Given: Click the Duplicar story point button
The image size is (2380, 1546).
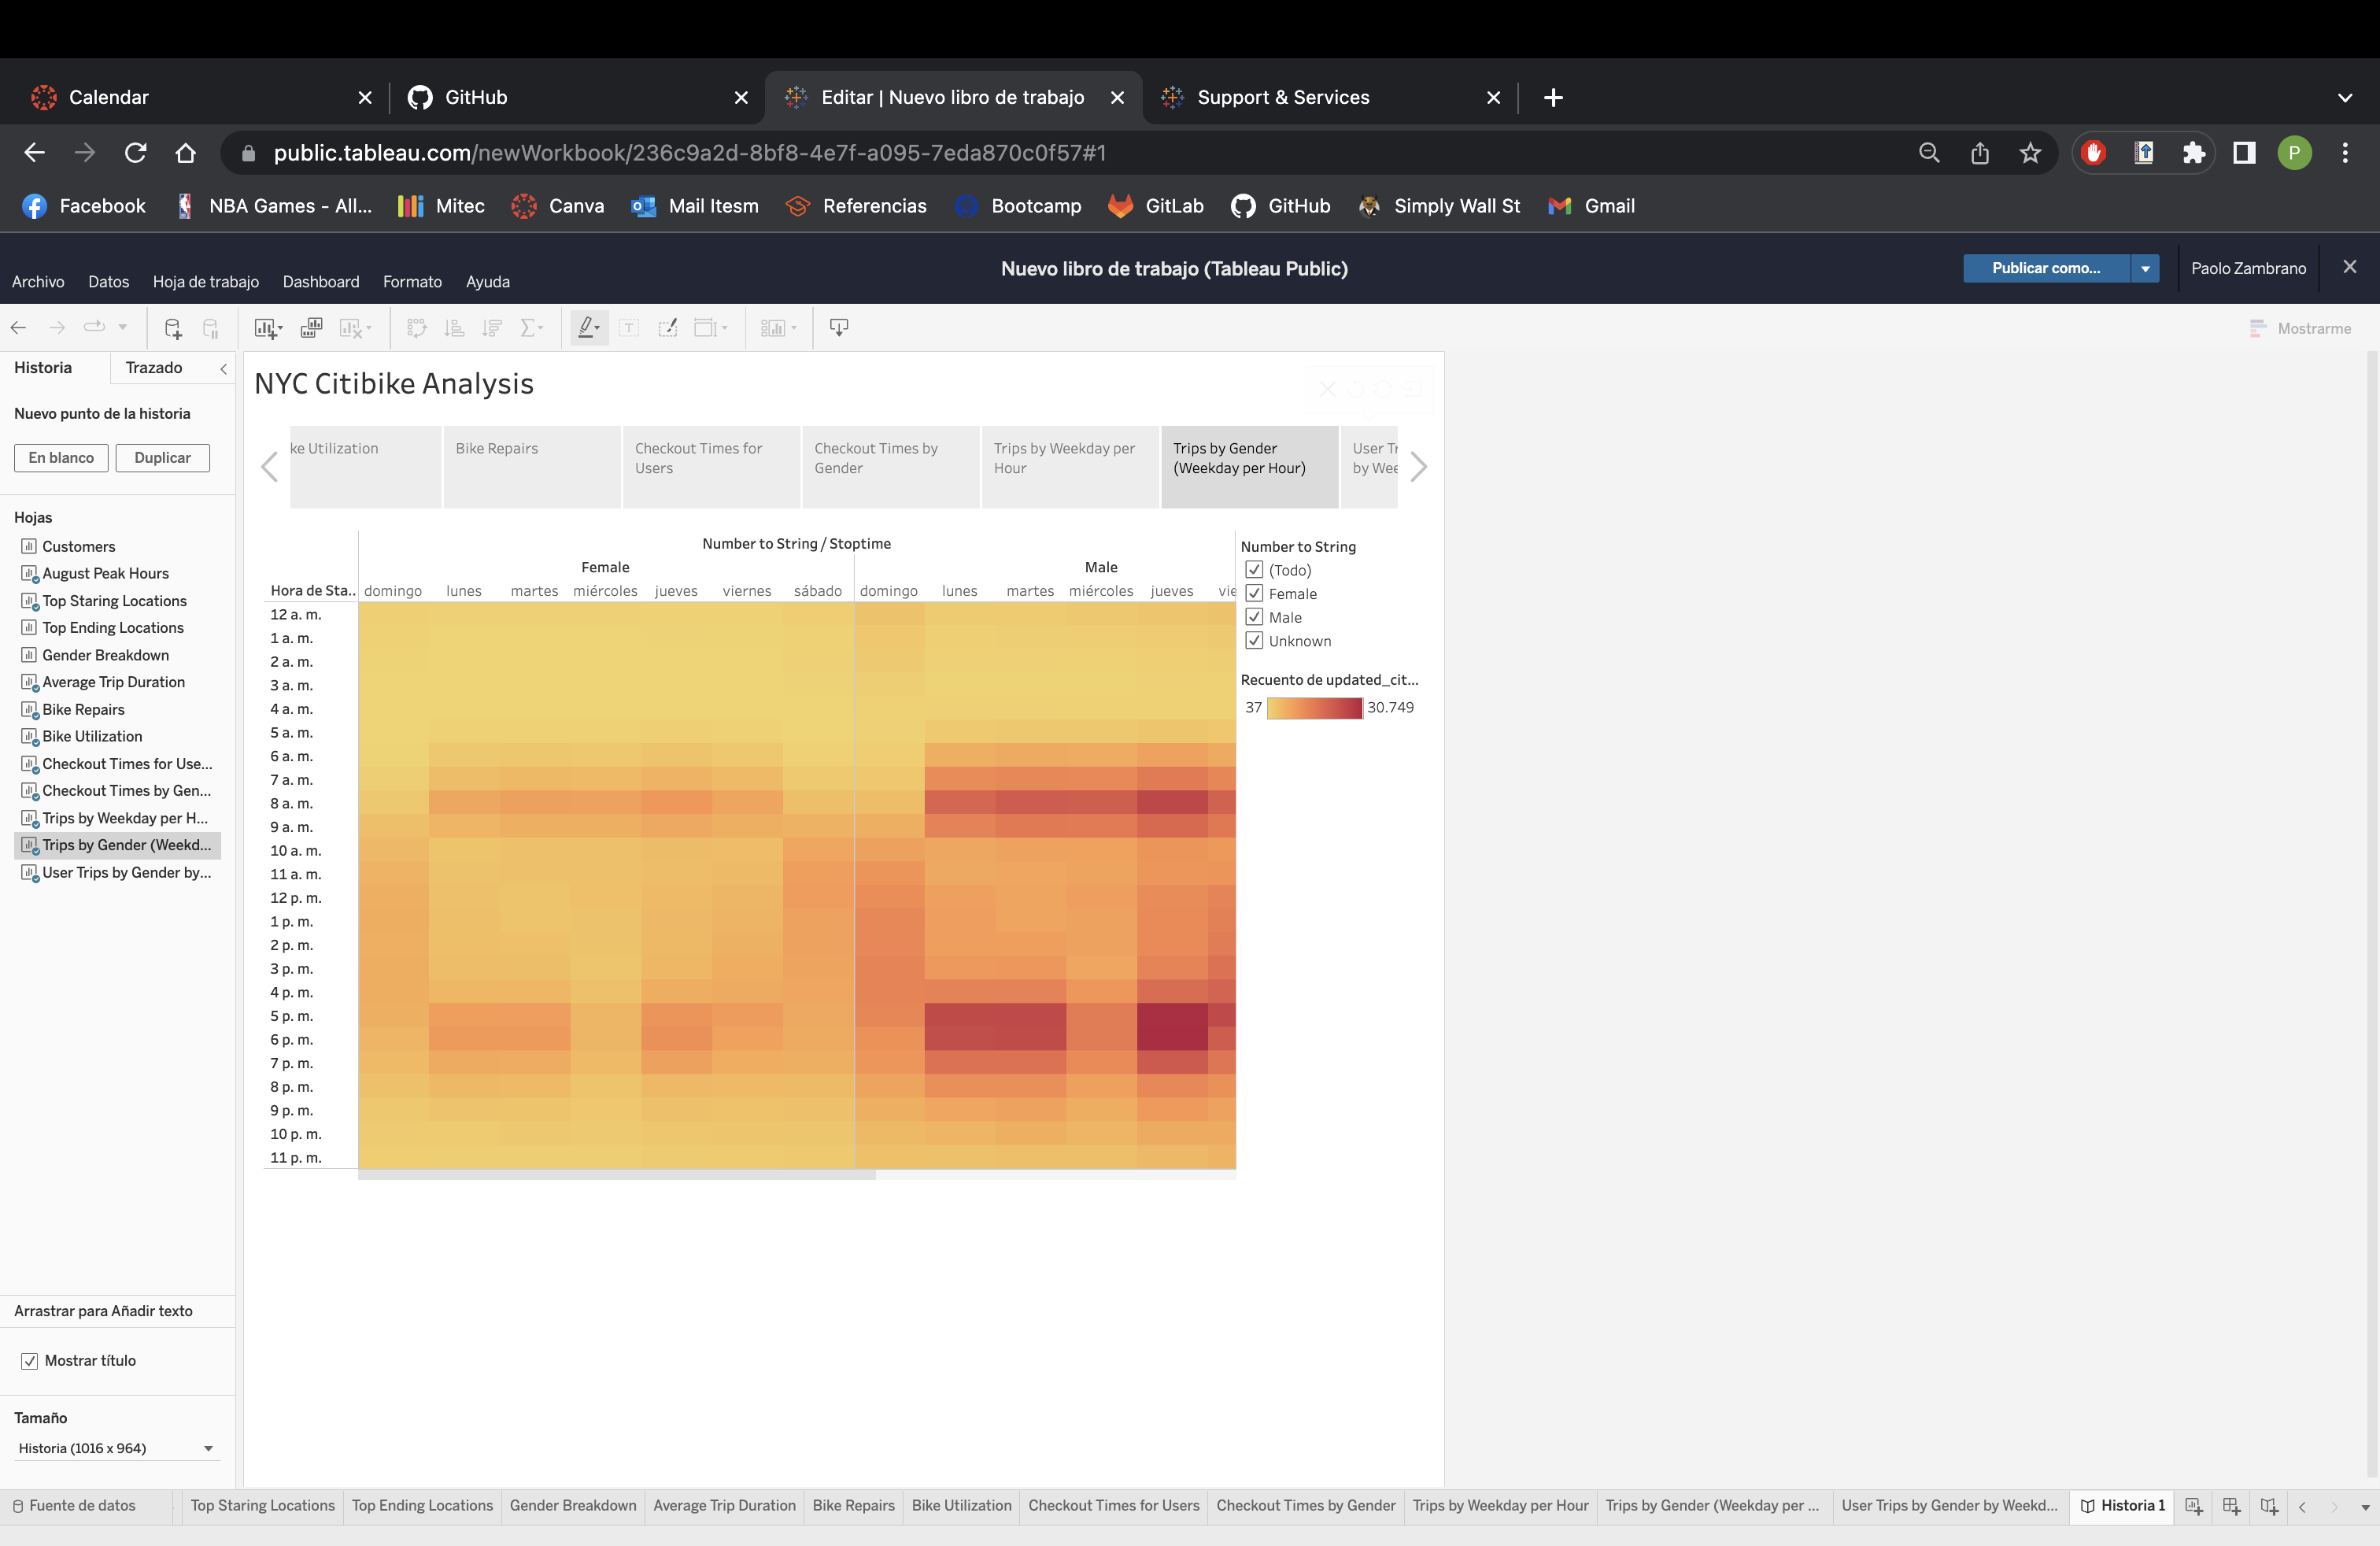Looking at the screenshot, I should click(162, 458).
